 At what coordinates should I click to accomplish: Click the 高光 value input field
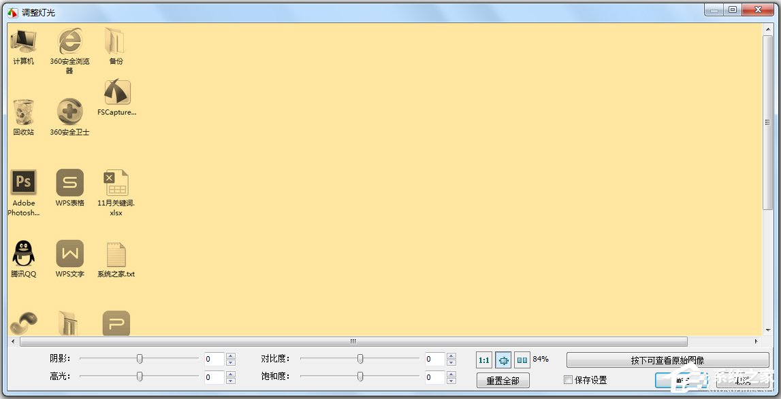pos(214,377)
